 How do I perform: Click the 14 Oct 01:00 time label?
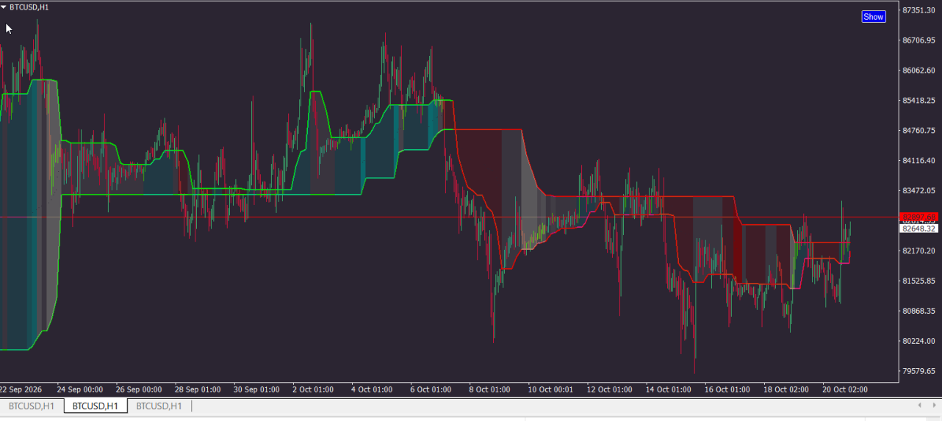(668, 389)
